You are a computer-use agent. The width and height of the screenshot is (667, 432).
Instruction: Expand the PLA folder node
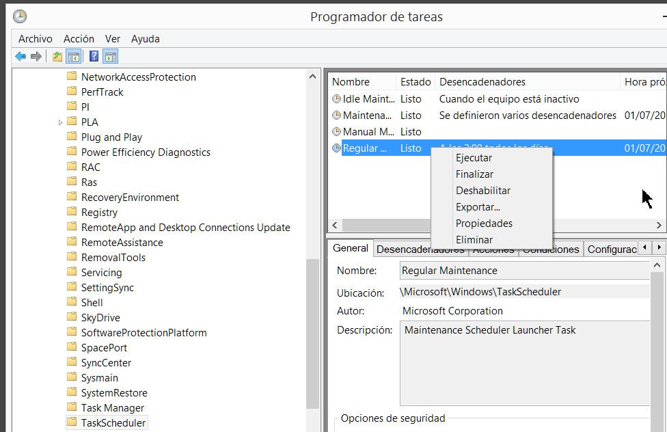pyautogui.click(x=61, y=122)
